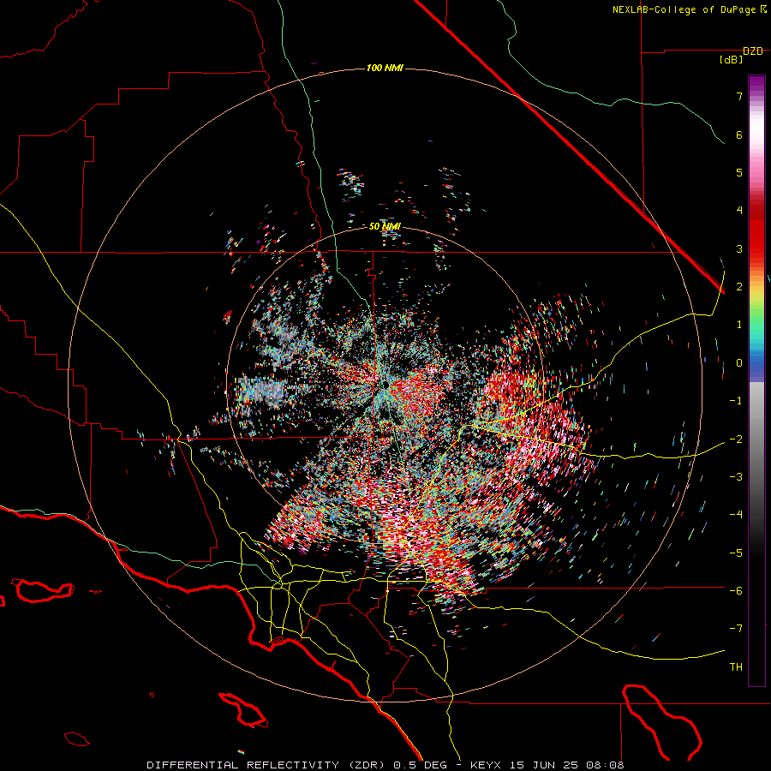Viewport: 771px width, 771px height.
Task: Click the radar site dot at ring center
Action: tap(385, 384)
